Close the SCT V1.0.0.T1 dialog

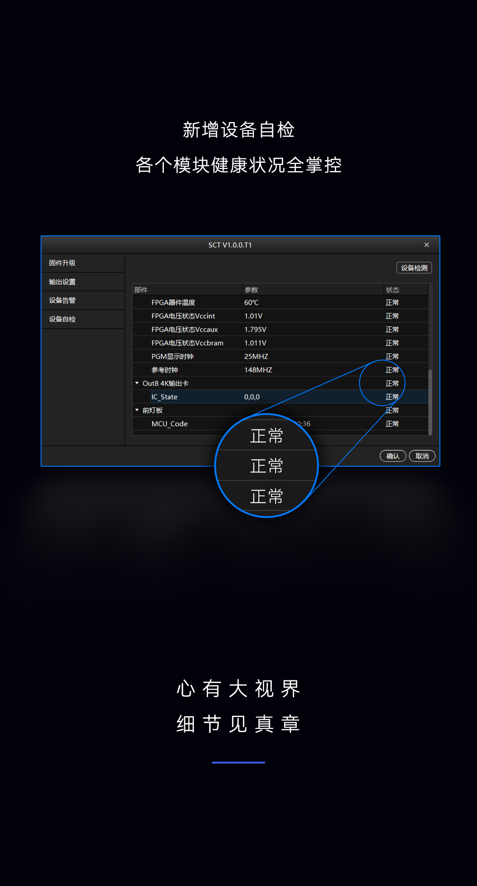(426, 245)
